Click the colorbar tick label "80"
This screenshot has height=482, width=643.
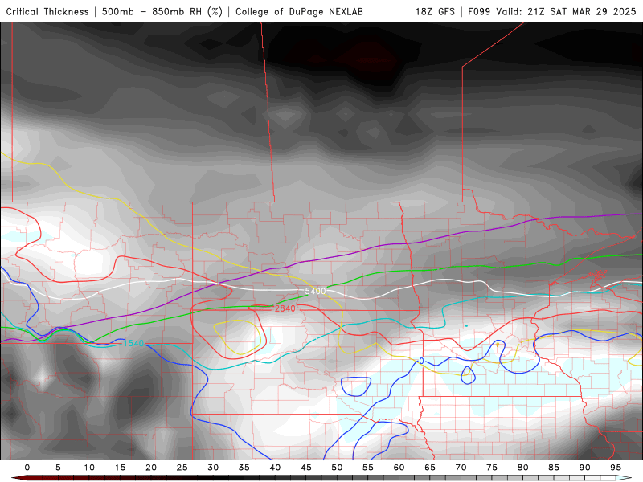(523, 468)
